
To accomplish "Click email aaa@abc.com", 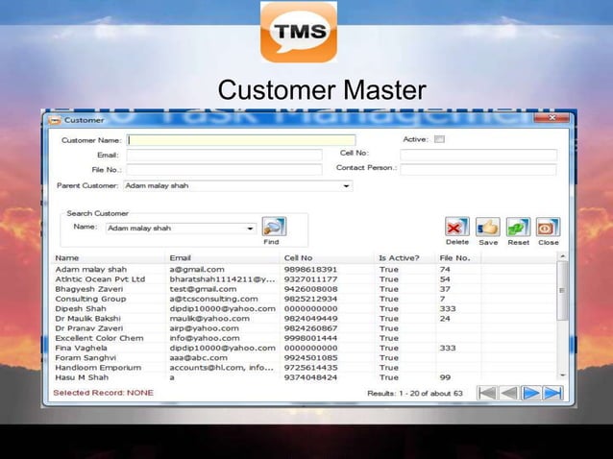I will [198, 358].
